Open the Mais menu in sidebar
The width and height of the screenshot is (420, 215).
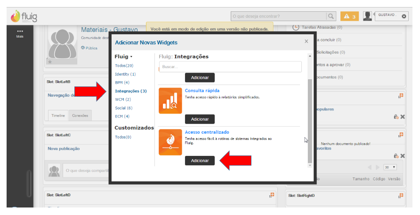pyautogui.click(x=20, y=34)
